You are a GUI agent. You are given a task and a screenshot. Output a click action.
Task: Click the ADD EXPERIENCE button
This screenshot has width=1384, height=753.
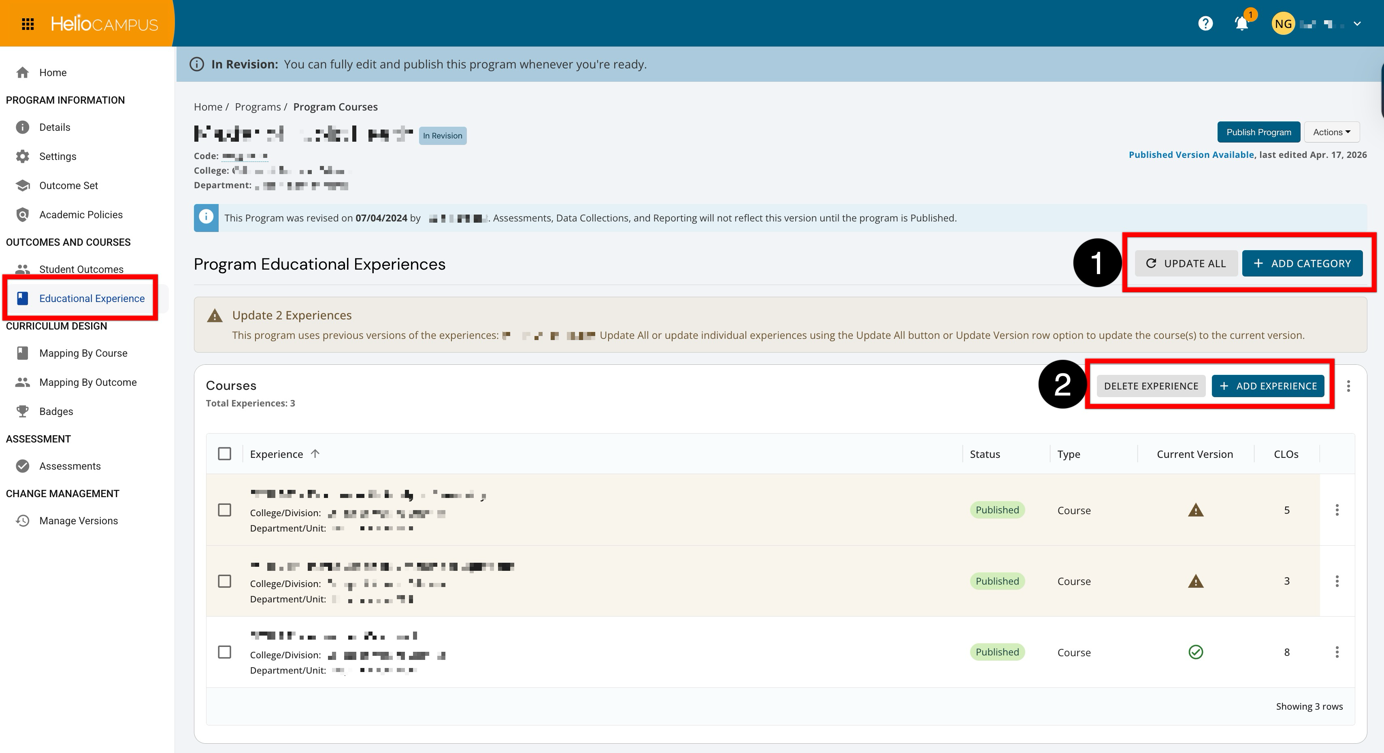(1268, 386)
